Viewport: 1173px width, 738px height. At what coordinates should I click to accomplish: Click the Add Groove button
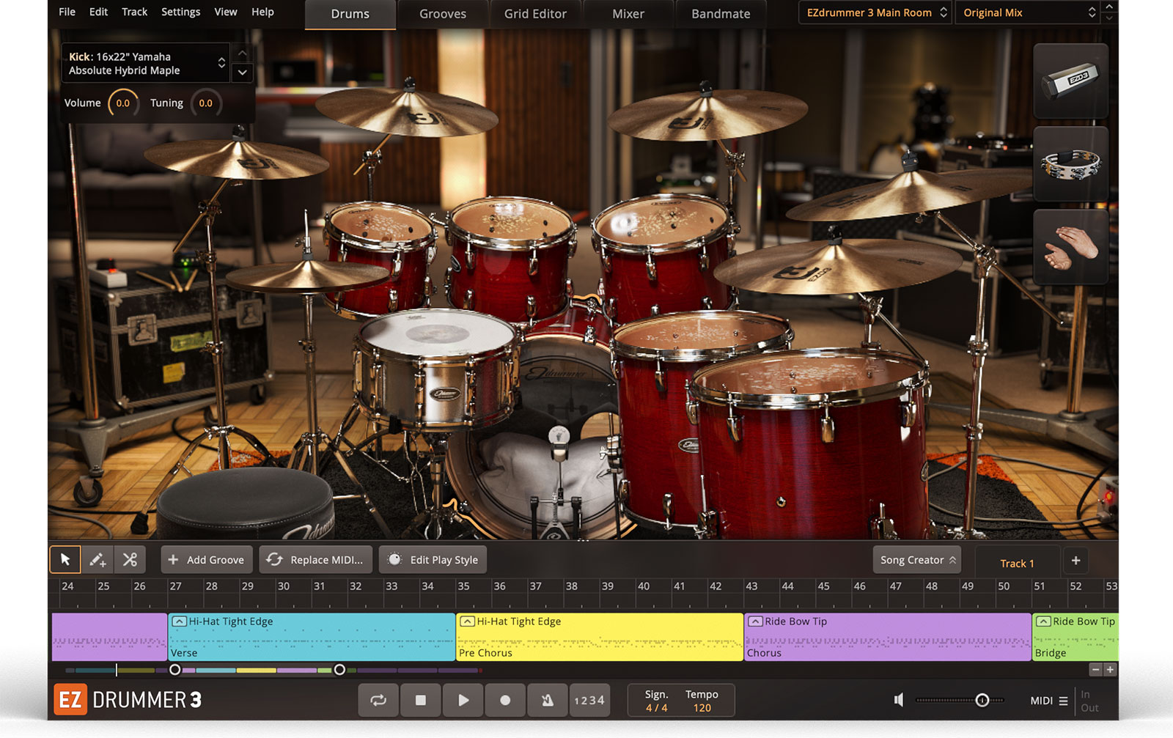pyautogui.click(x=207, y=560)
